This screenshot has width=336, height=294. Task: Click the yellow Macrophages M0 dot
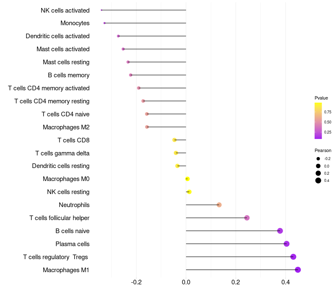[187, 179]
